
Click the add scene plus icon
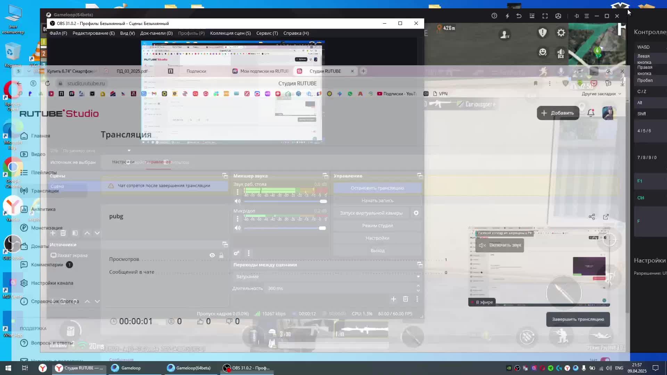coord(53,233)
